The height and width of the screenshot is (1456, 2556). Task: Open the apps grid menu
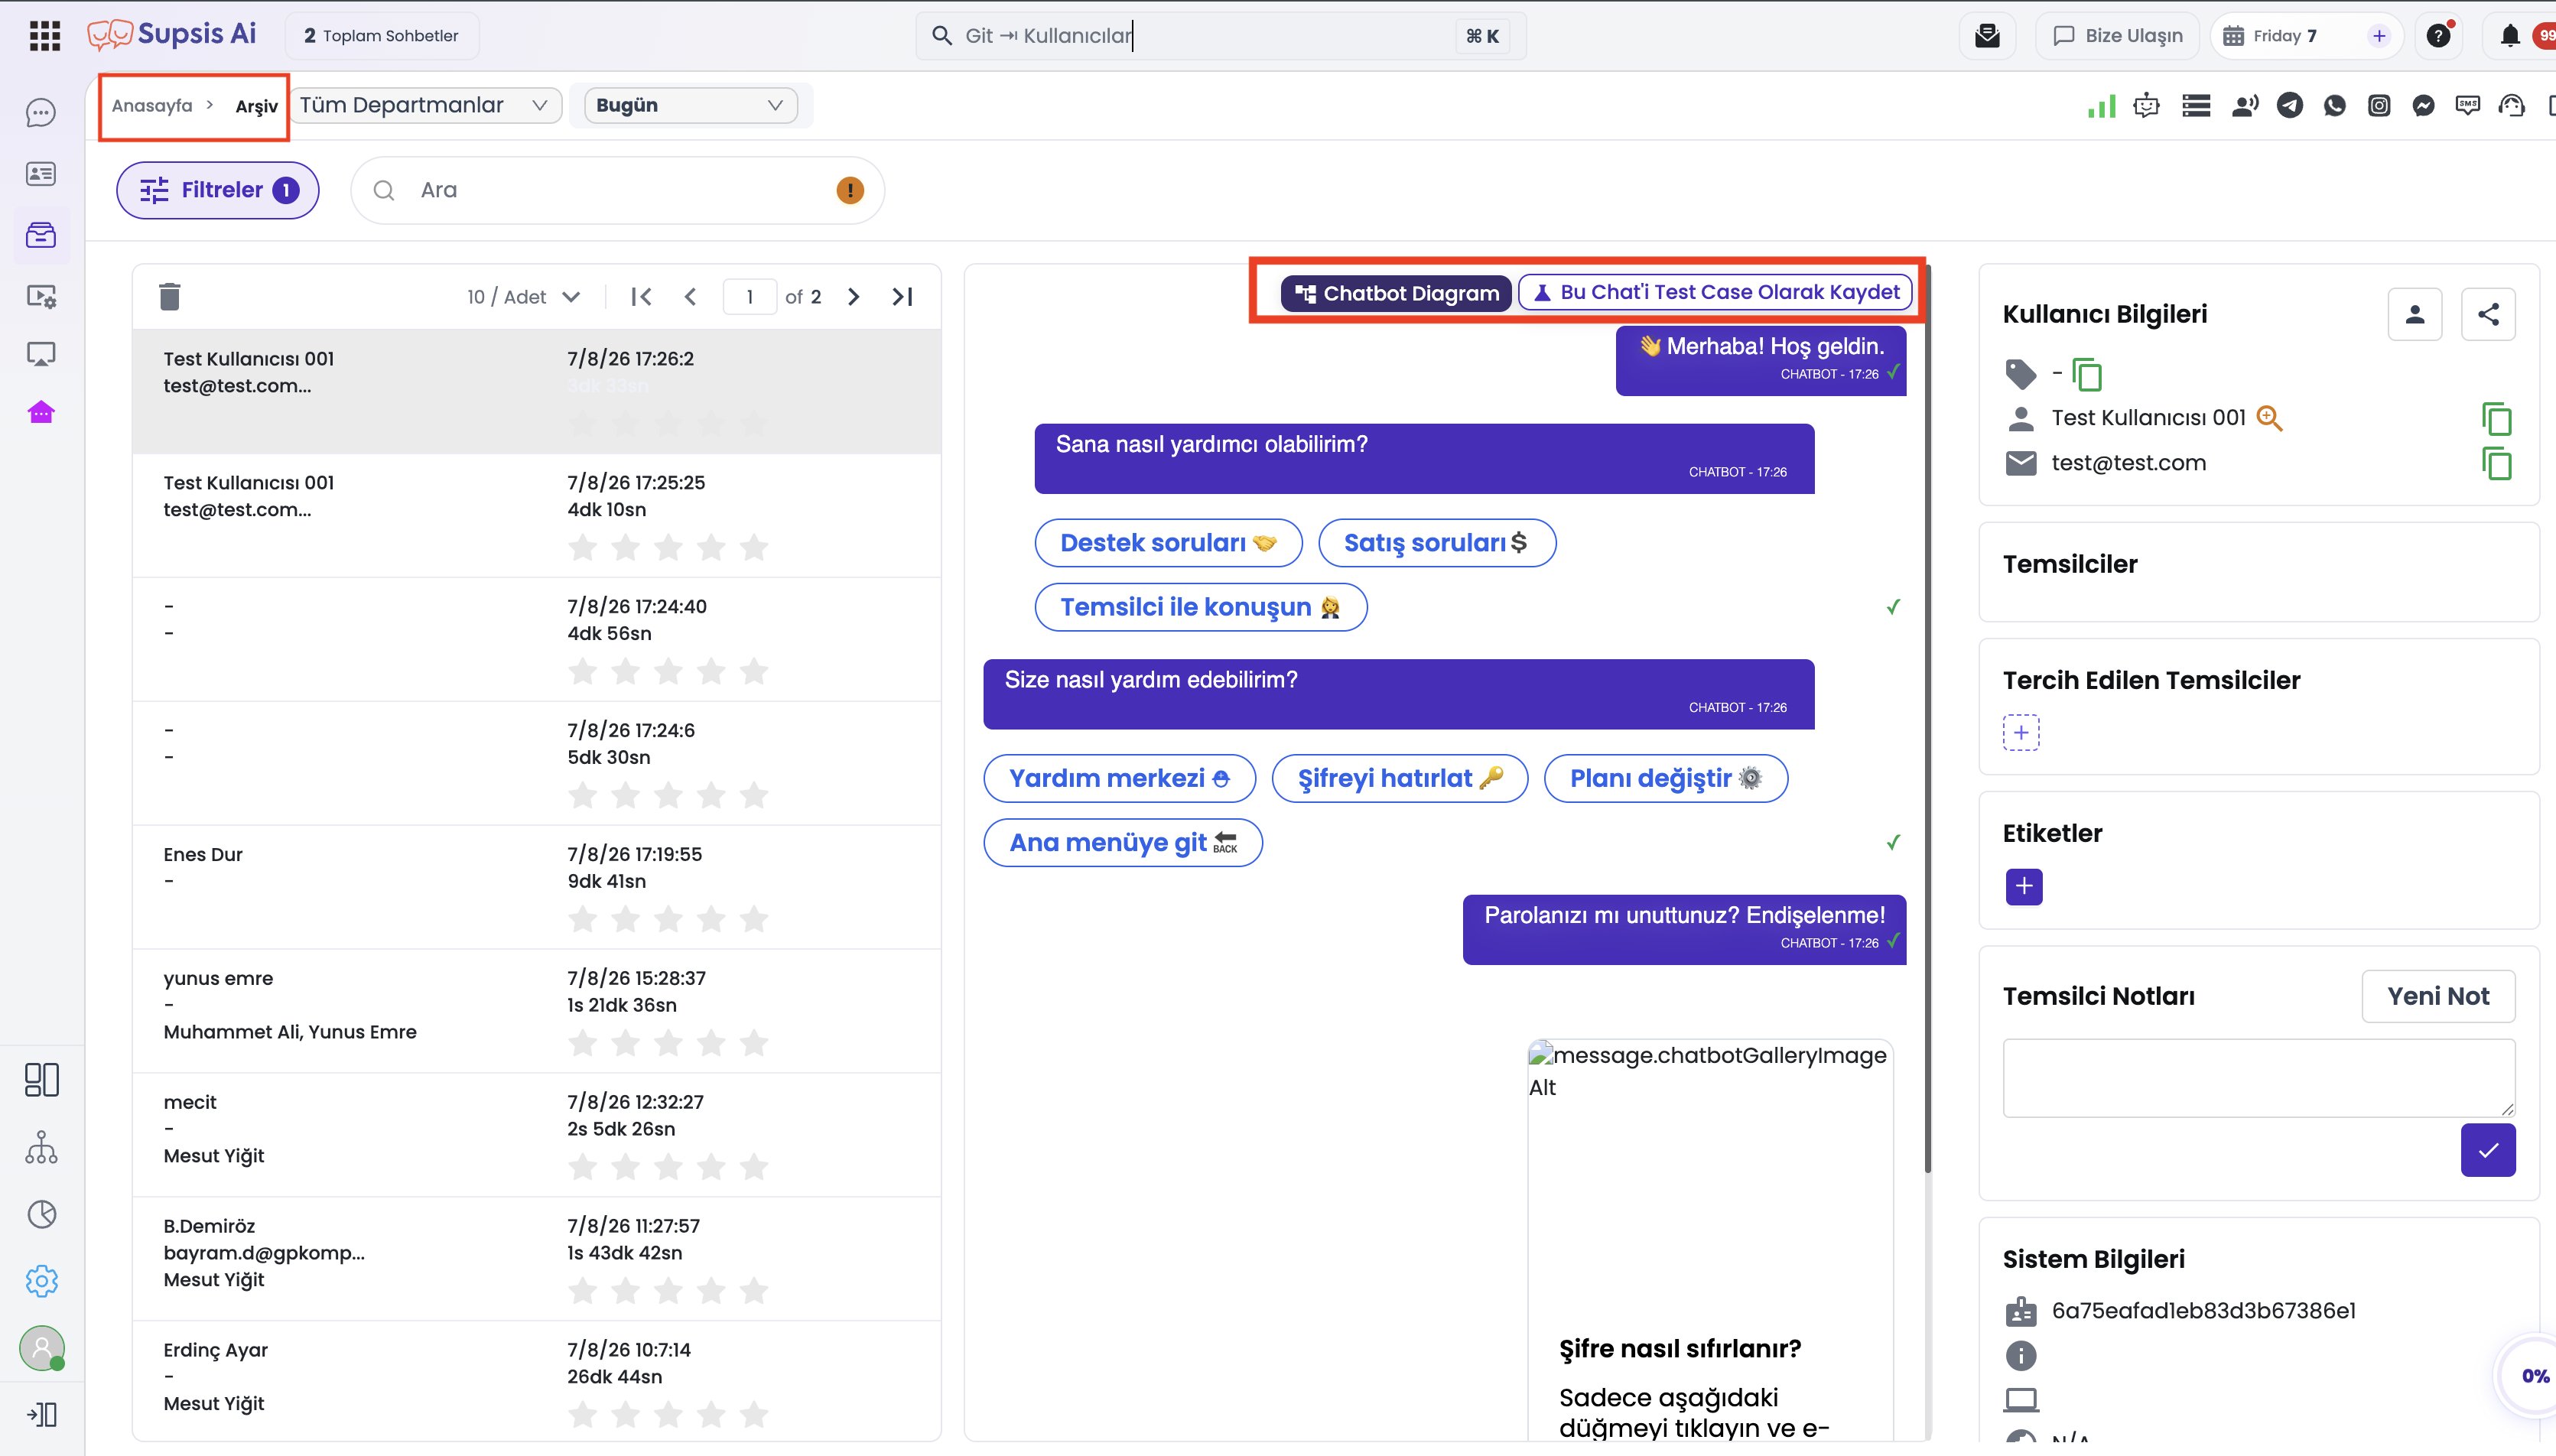click(44, 36)
